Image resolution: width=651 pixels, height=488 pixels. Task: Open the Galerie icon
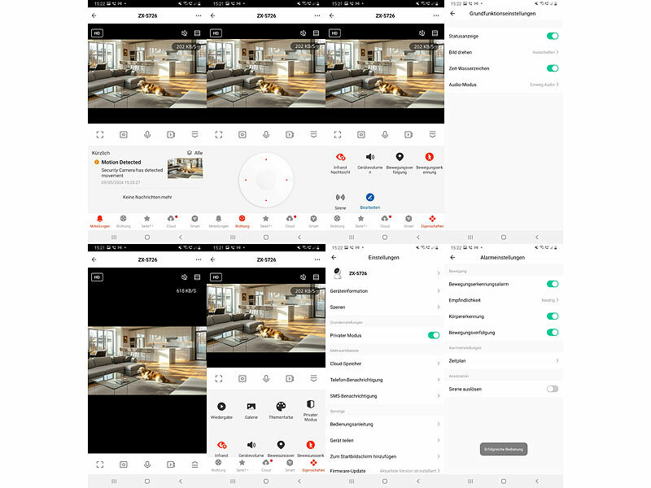tap(251, 406)
